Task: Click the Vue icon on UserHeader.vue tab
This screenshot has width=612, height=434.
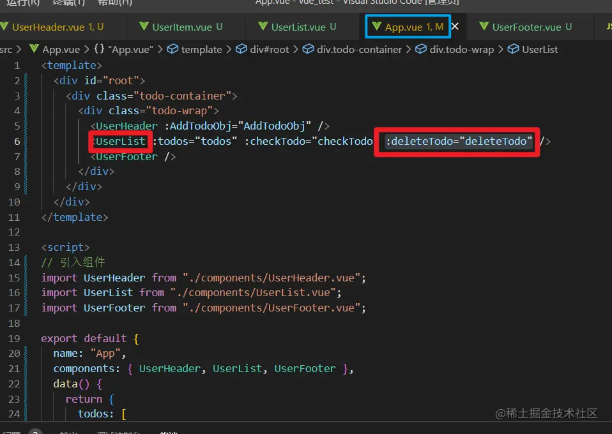Action: coord(4,26)
